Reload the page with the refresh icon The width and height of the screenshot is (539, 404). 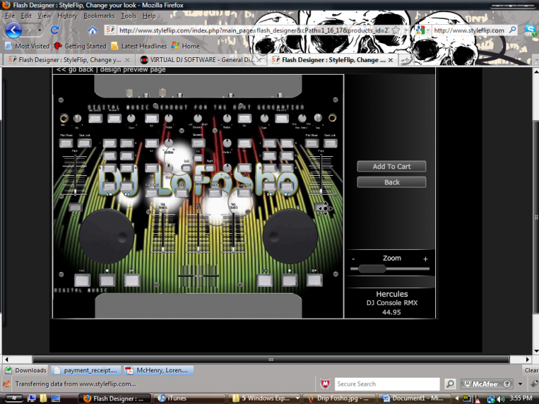click(x=55, y=30)
